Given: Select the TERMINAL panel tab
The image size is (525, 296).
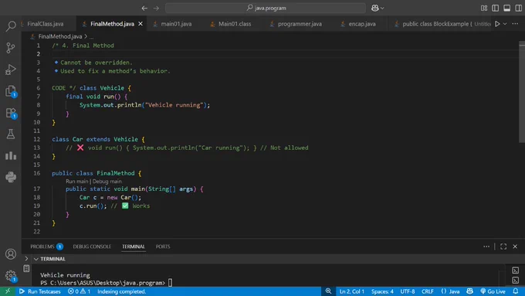Looking at the screenshot, I should tap(134, 247).
